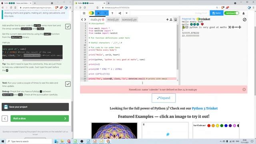Image resolution: width=256 pixels, height=144 pixels.
Task: Open the trinket hamburger menu
Action: point(84,13)
